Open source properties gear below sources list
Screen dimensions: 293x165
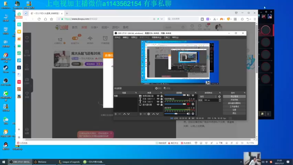point(149,114)
